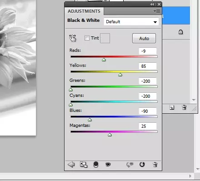The width and height of the screenshot is (200, 181).
Task: Delete this adjustment layer trash icon
Action: coord(155,165)
